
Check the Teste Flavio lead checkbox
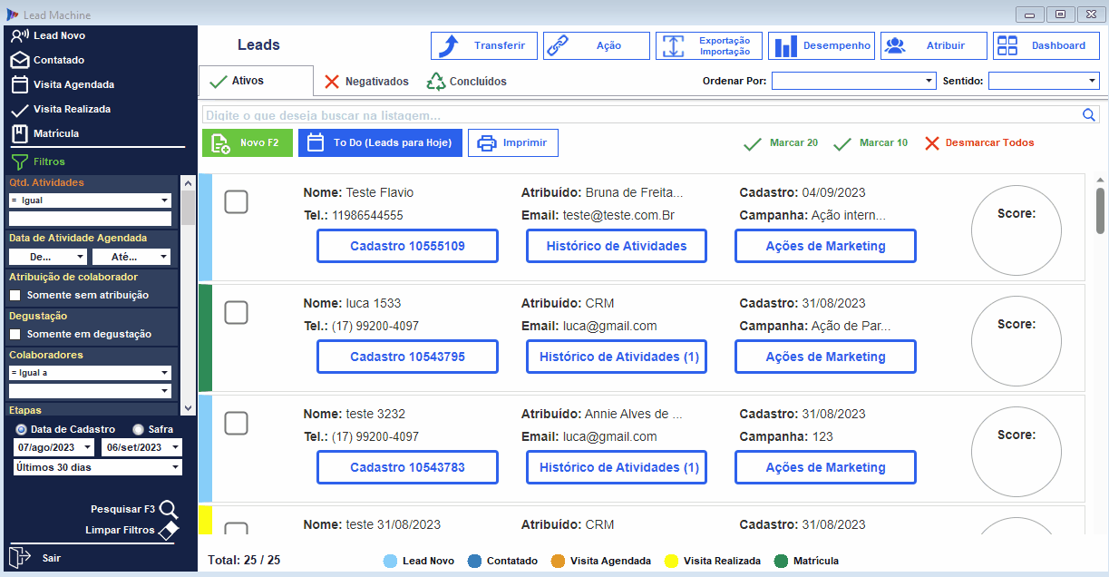pyautogui.click(x=236, y=201)
